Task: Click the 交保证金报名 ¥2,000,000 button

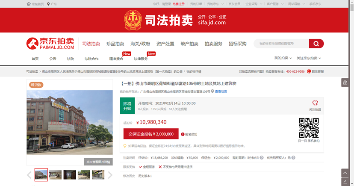Action: 151,134
